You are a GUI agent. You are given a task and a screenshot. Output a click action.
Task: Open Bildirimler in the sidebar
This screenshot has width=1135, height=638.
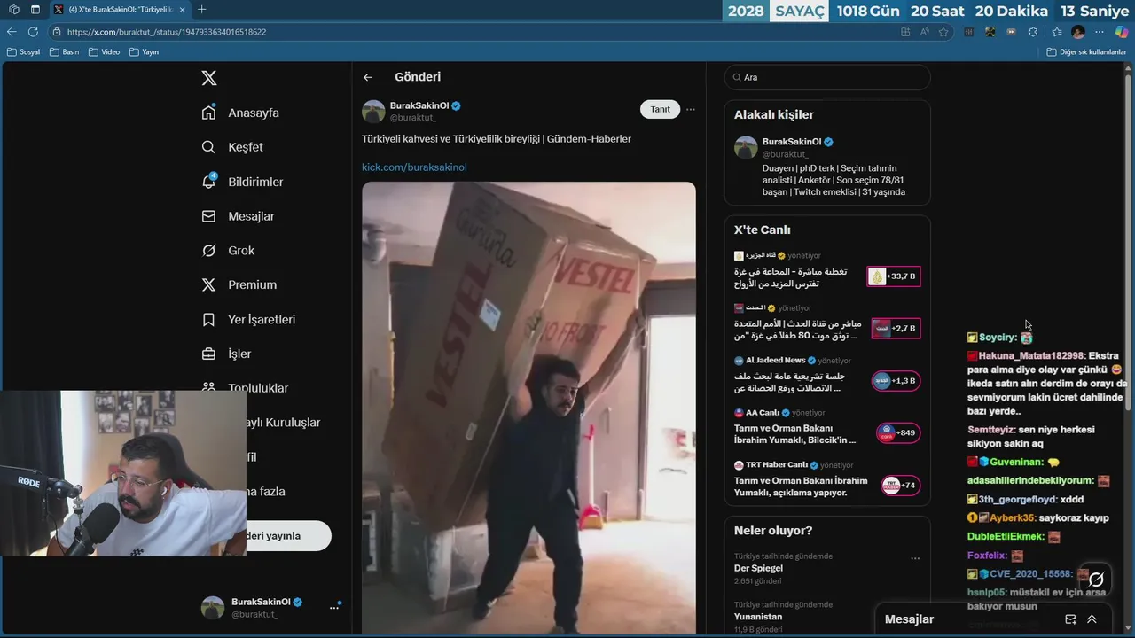tap(242, 182)
